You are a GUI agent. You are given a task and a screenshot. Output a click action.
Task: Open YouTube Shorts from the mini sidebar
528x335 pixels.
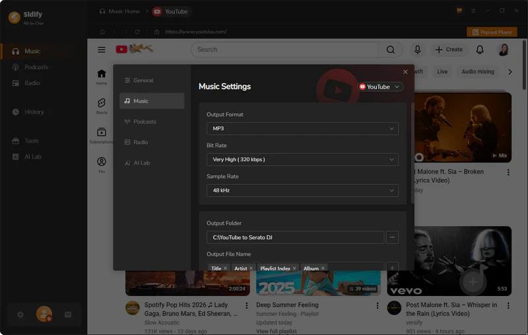(102, 106)
